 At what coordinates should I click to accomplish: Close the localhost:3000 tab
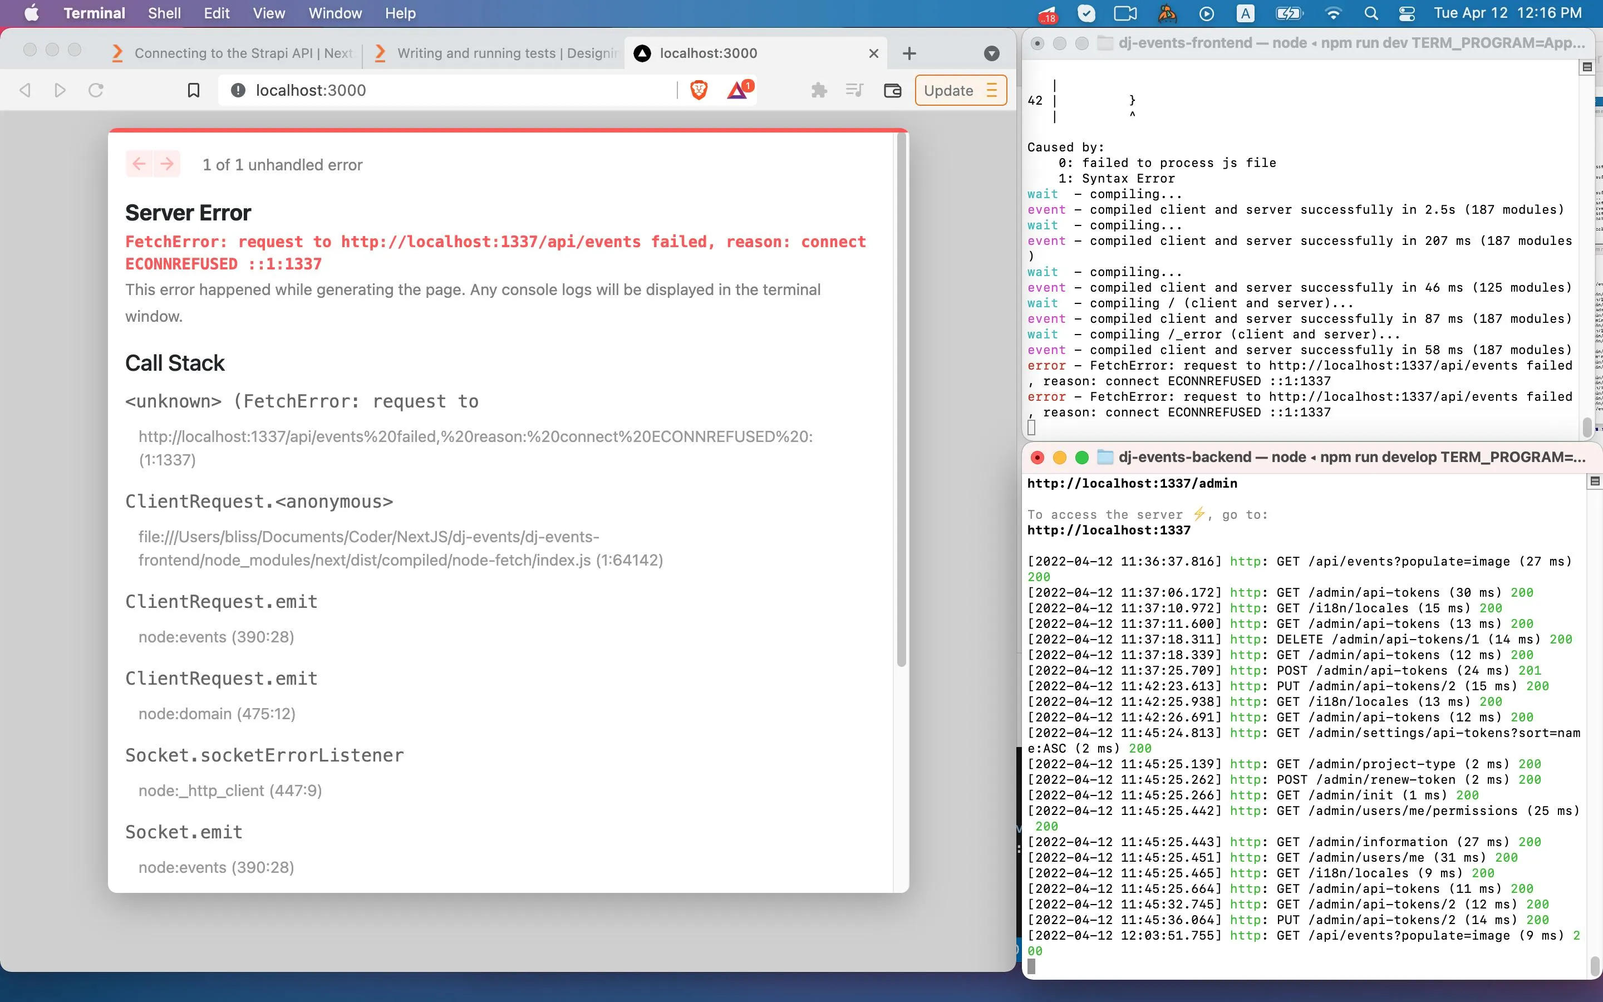pos(873,53)
